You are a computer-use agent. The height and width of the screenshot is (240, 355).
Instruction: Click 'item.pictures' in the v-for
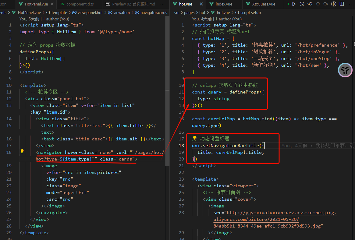coord(101,172)
